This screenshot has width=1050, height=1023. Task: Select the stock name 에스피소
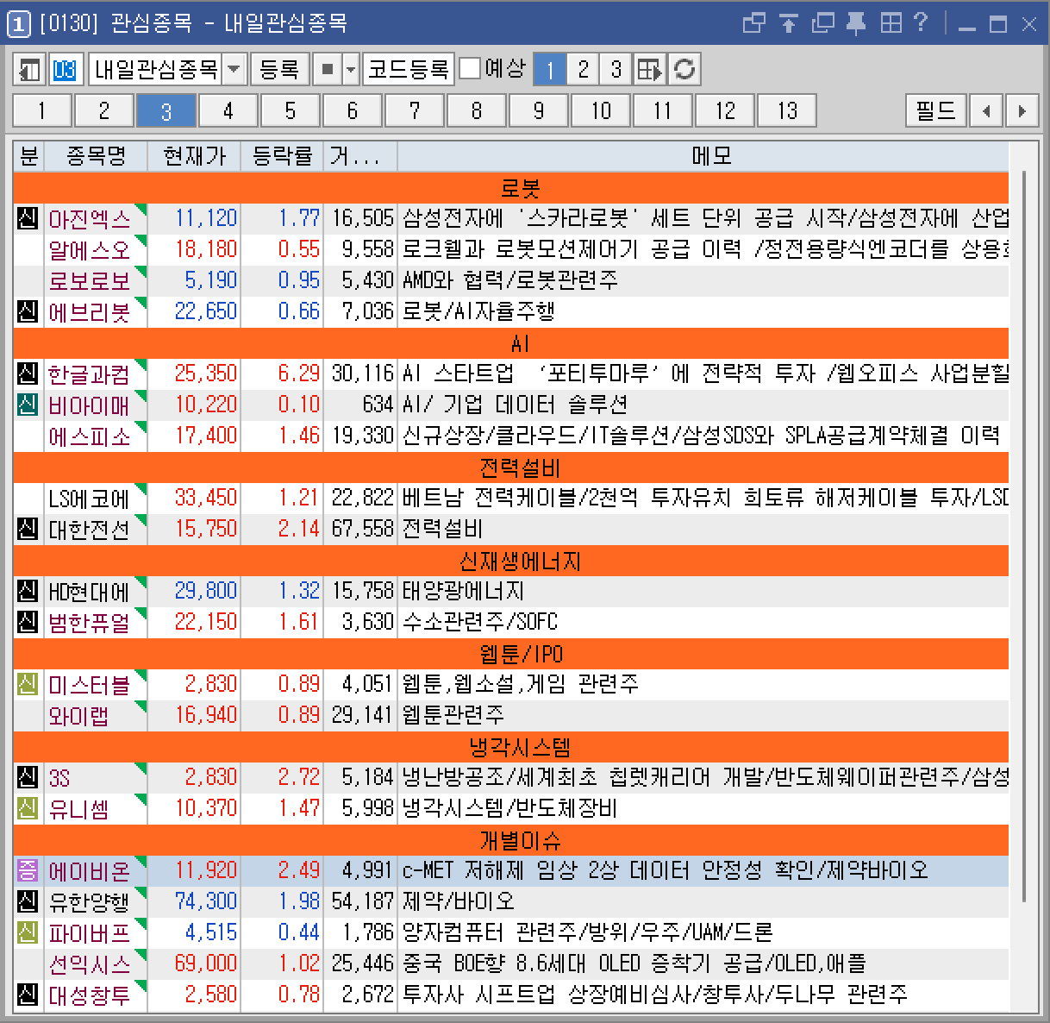coord(90,436)
